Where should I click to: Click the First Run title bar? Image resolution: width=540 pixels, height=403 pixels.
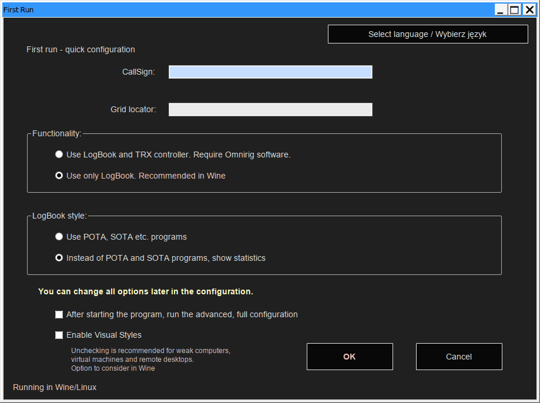point(235,9)
